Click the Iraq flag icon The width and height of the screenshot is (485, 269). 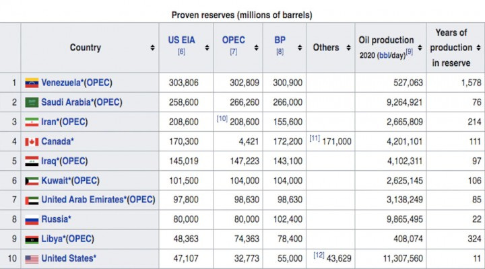32,161
